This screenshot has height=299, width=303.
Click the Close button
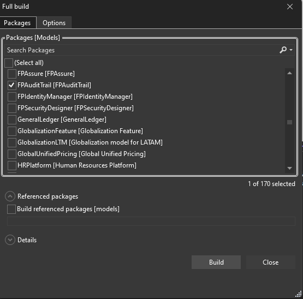pos(271,262)
